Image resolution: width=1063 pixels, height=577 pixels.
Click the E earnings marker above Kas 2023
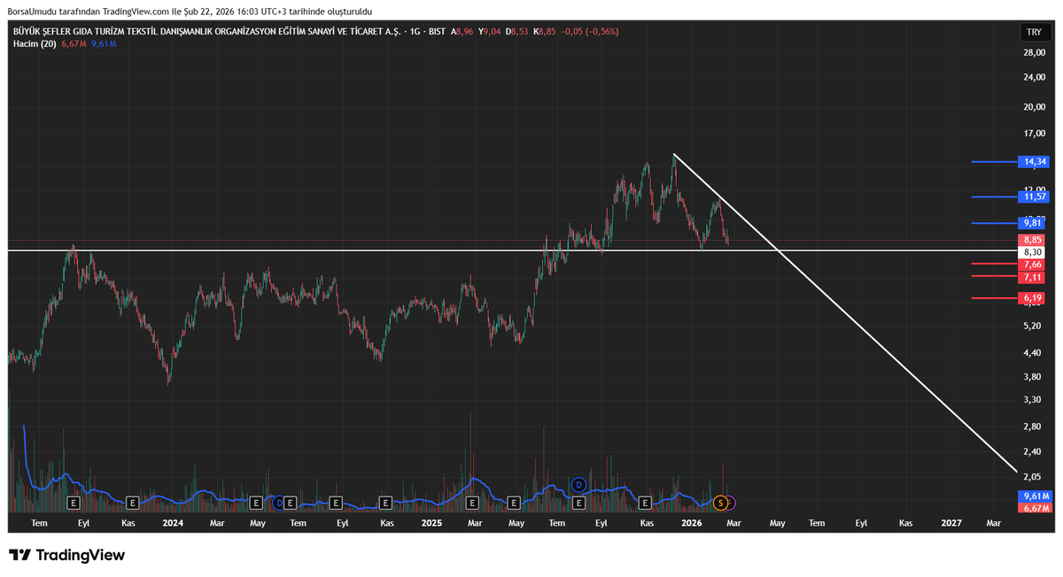[x=132, y=503]
